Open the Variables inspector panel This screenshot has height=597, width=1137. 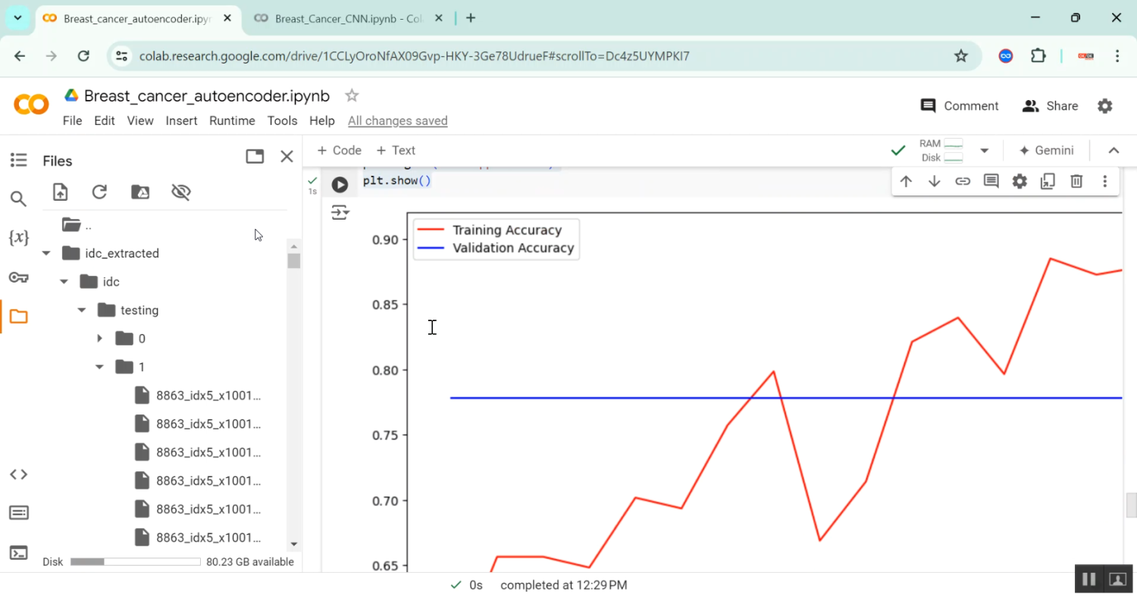pos(18,237)
